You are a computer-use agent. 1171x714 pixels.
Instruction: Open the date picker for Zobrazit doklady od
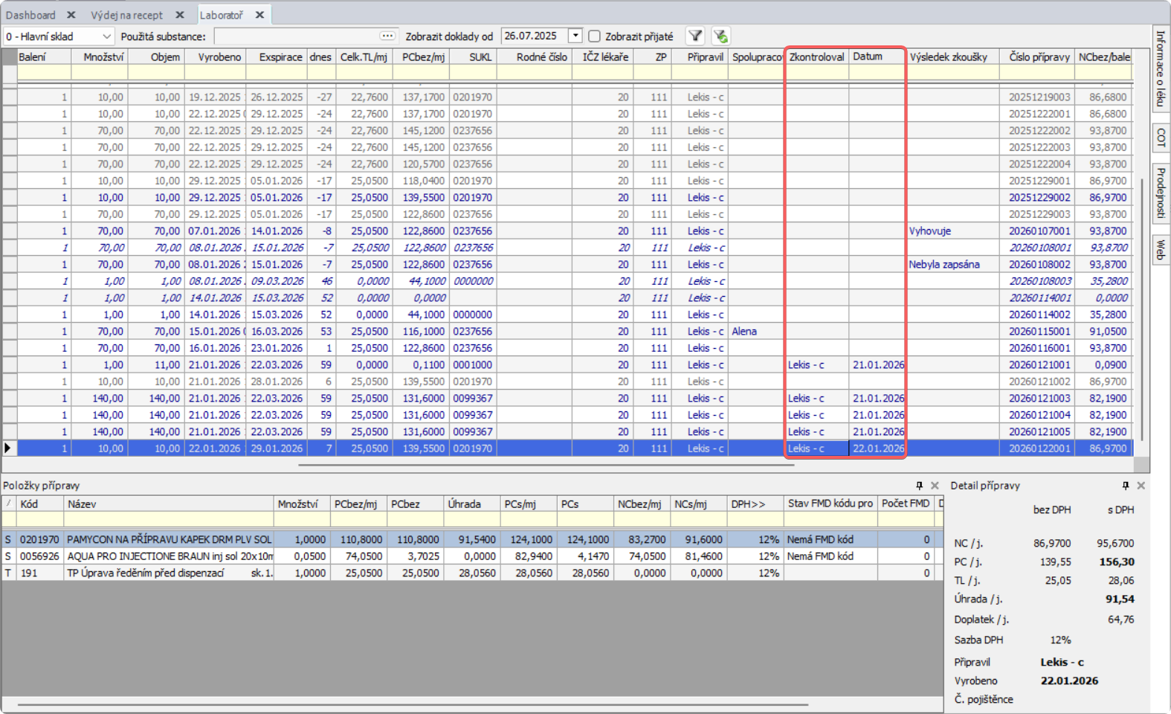pos(575,36)
